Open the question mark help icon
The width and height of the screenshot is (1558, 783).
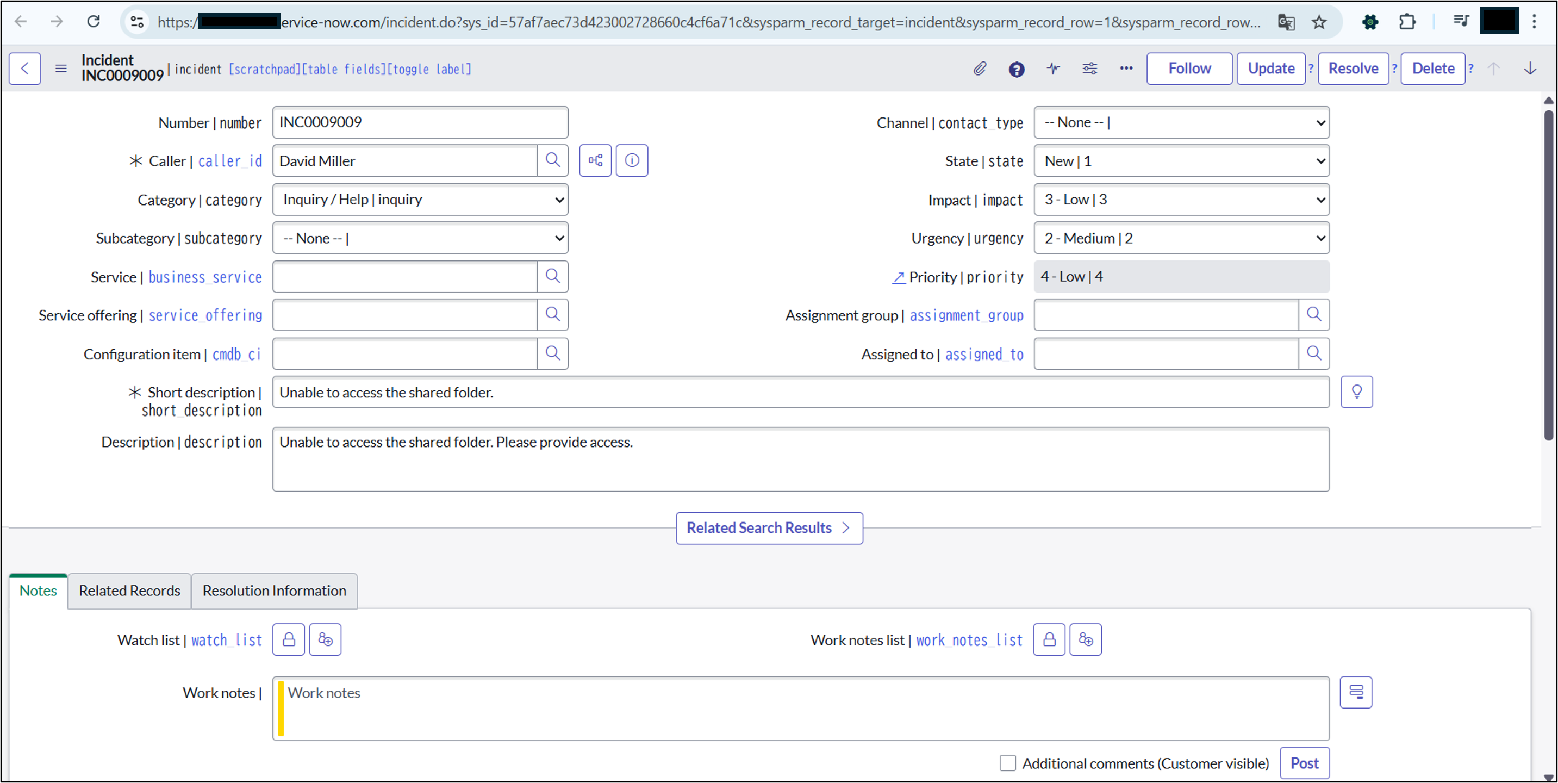tap(1017, 69)
